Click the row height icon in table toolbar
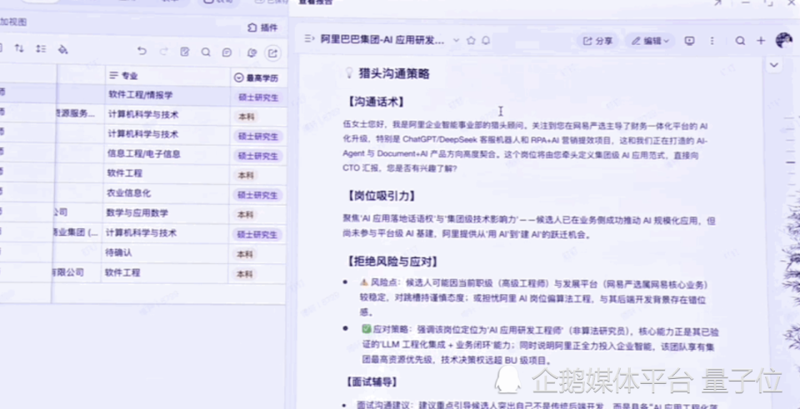 41,49
